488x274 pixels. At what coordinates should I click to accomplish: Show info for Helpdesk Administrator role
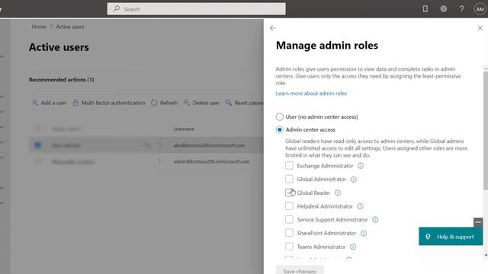(x=360, y=206)
